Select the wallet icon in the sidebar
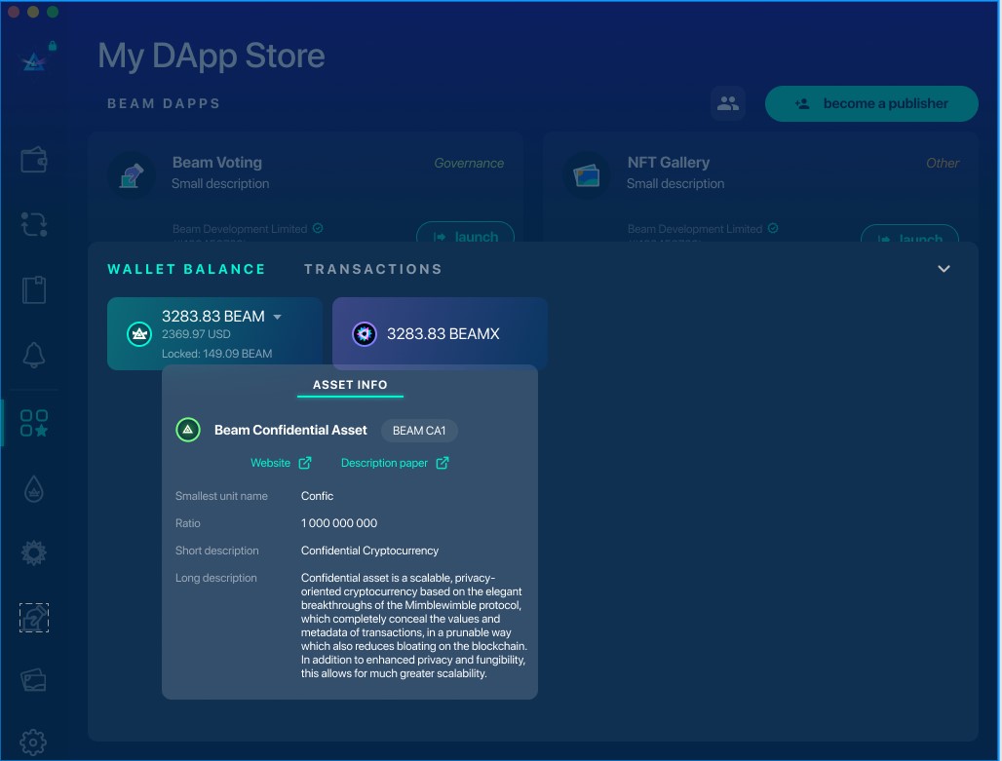 (34, 160)
